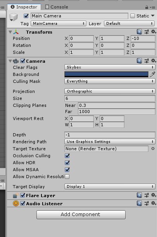Click Target Texture object picker circle
The image size is (157, 237).
tap(153, 149)
